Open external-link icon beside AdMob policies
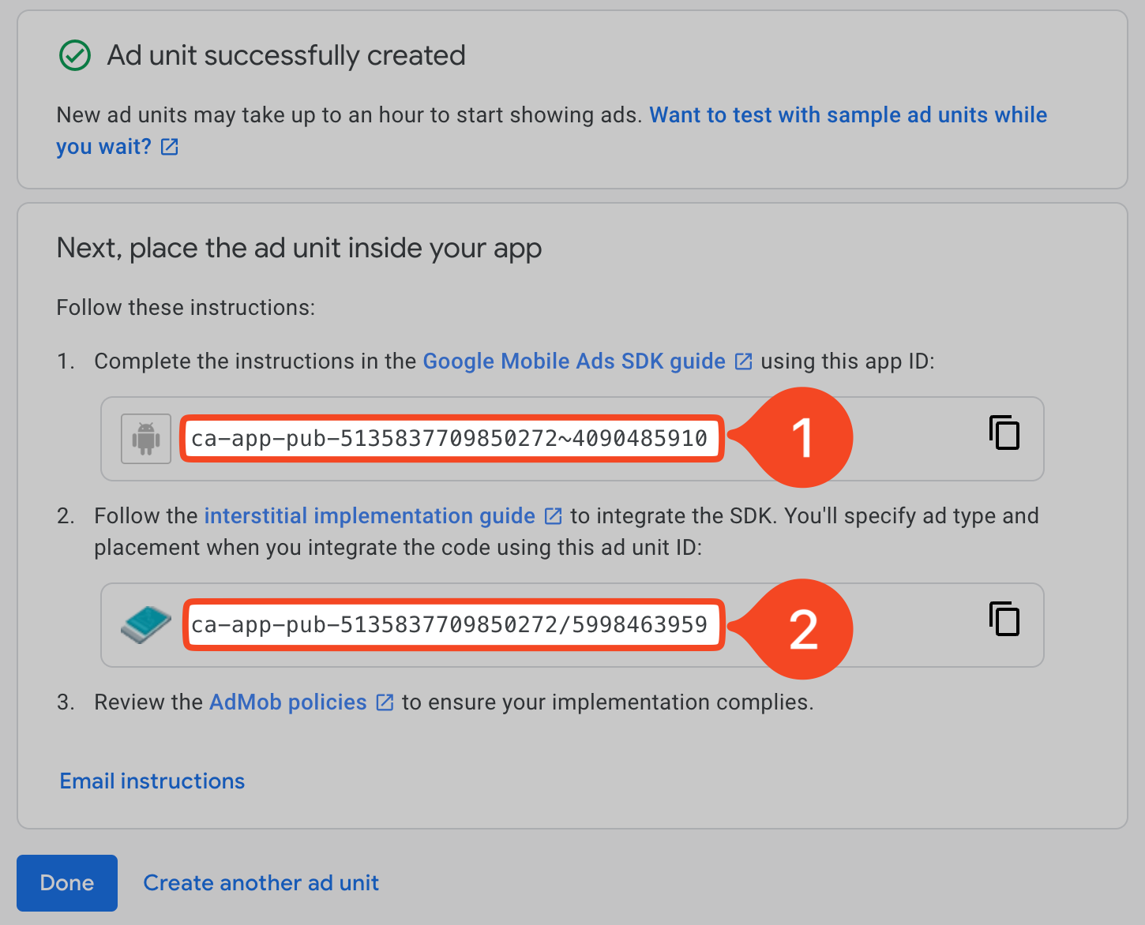Screen dimensions: 1145x925 tap(385, 702)
